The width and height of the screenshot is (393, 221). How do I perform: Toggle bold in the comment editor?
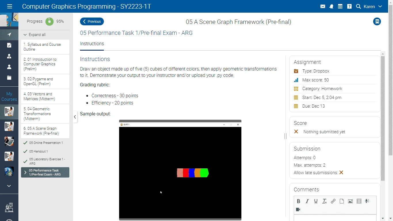[298, 201]
